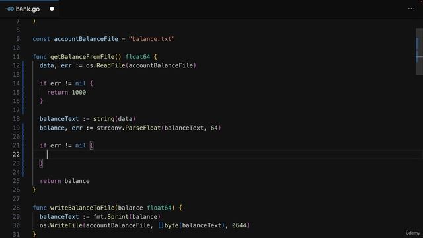This screenshot has height=238, width=423.
Task: Click the Go file icon on bank.go tab
Action: click(x=10, y=9)
